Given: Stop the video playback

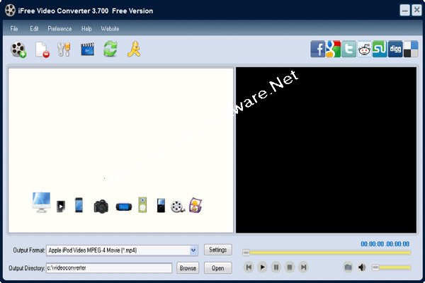Looking at the screenshot, I should [290, 267].
